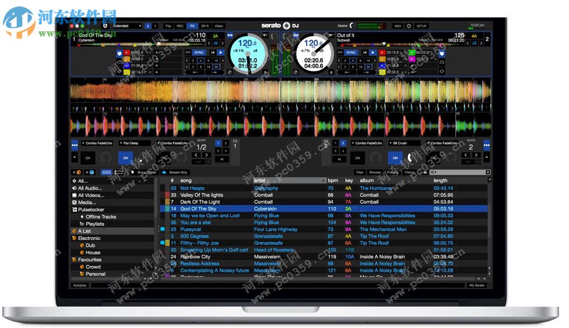
Task: Toggle SYNC on the left deck
Action: (x=199, y=53)
